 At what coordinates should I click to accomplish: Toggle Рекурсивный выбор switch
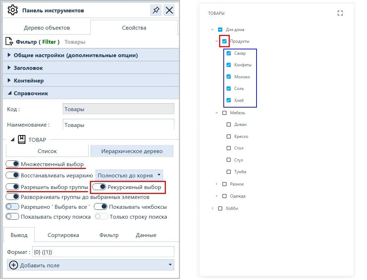pos(99,187)
